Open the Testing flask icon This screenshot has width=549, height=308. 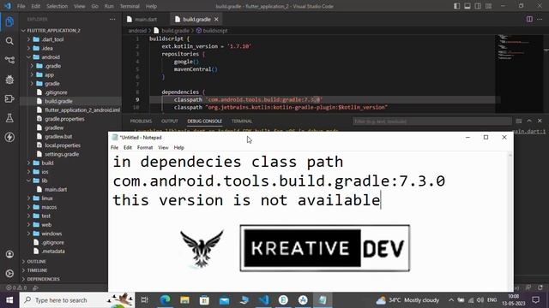point(9,118)
